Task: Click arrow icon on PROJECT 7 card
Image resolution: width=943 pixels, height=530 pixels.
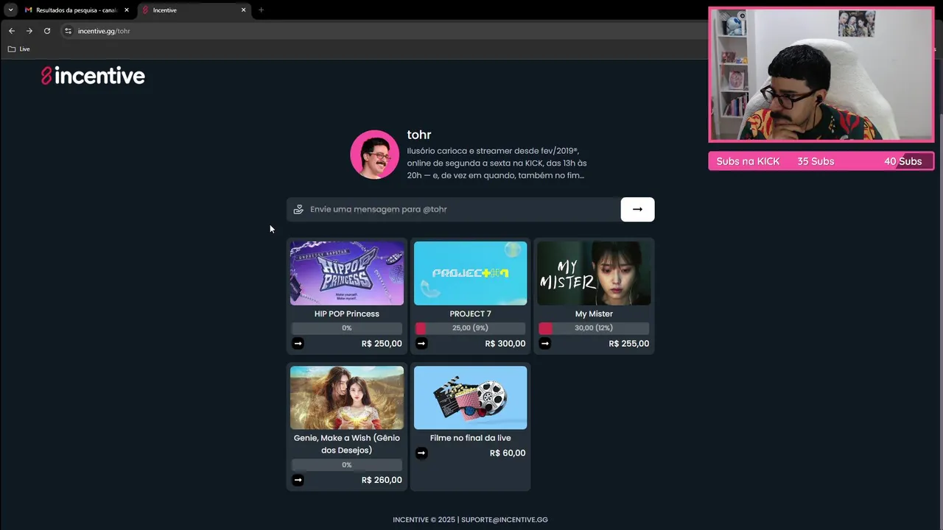Action: click(x=421, y=343)
